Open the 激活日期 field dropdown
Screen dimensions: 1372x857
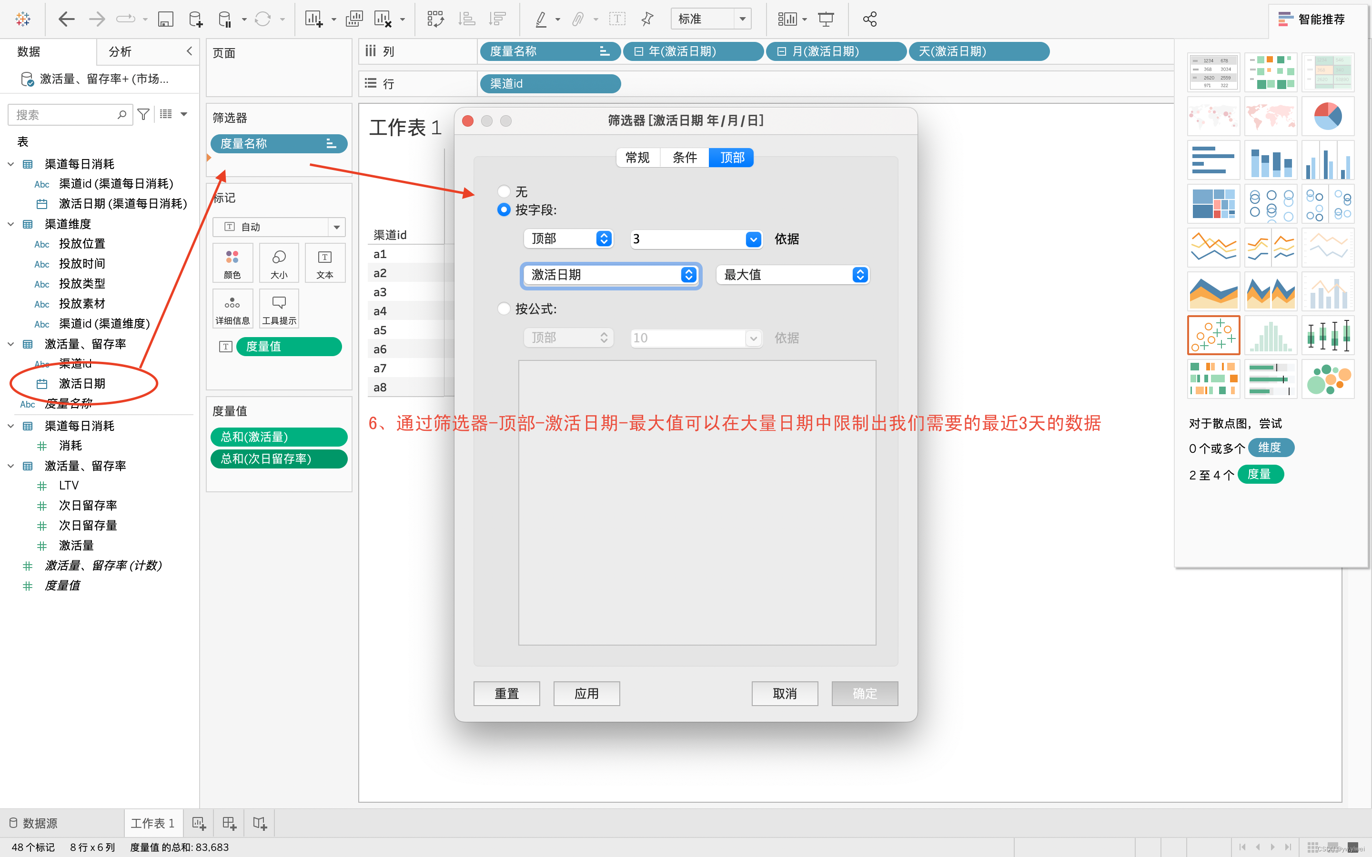pos(611,275)
